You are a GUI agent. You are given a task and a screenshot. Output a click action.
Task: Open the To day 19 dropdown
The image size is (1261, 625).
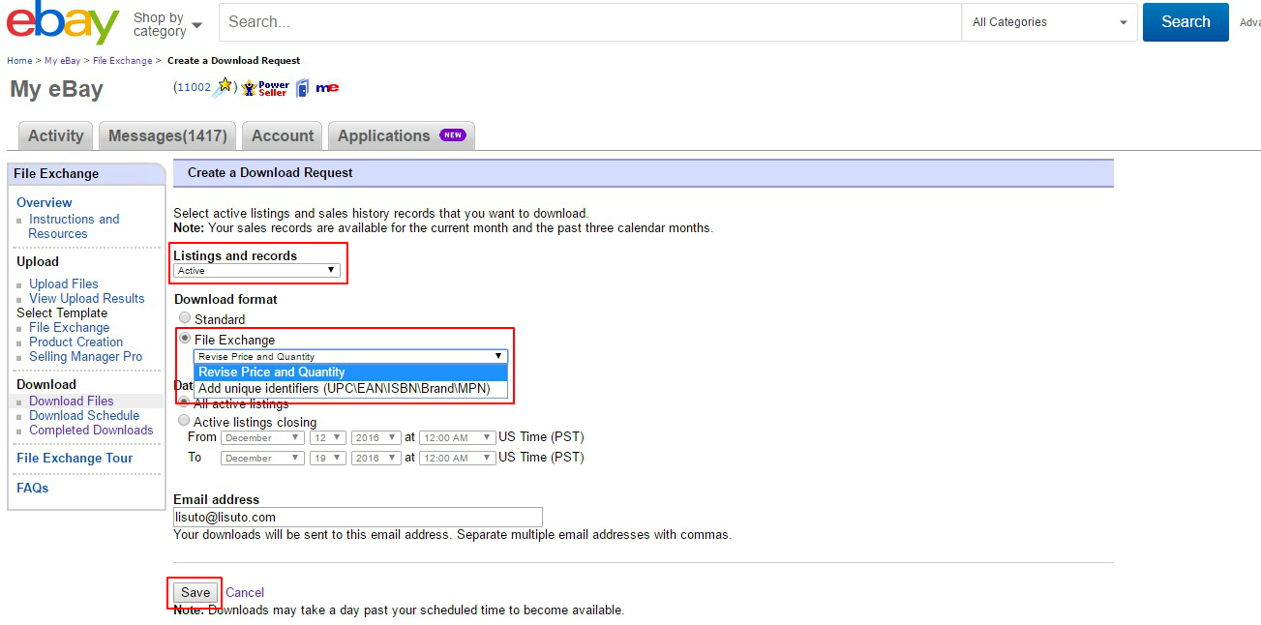(327, 458)
